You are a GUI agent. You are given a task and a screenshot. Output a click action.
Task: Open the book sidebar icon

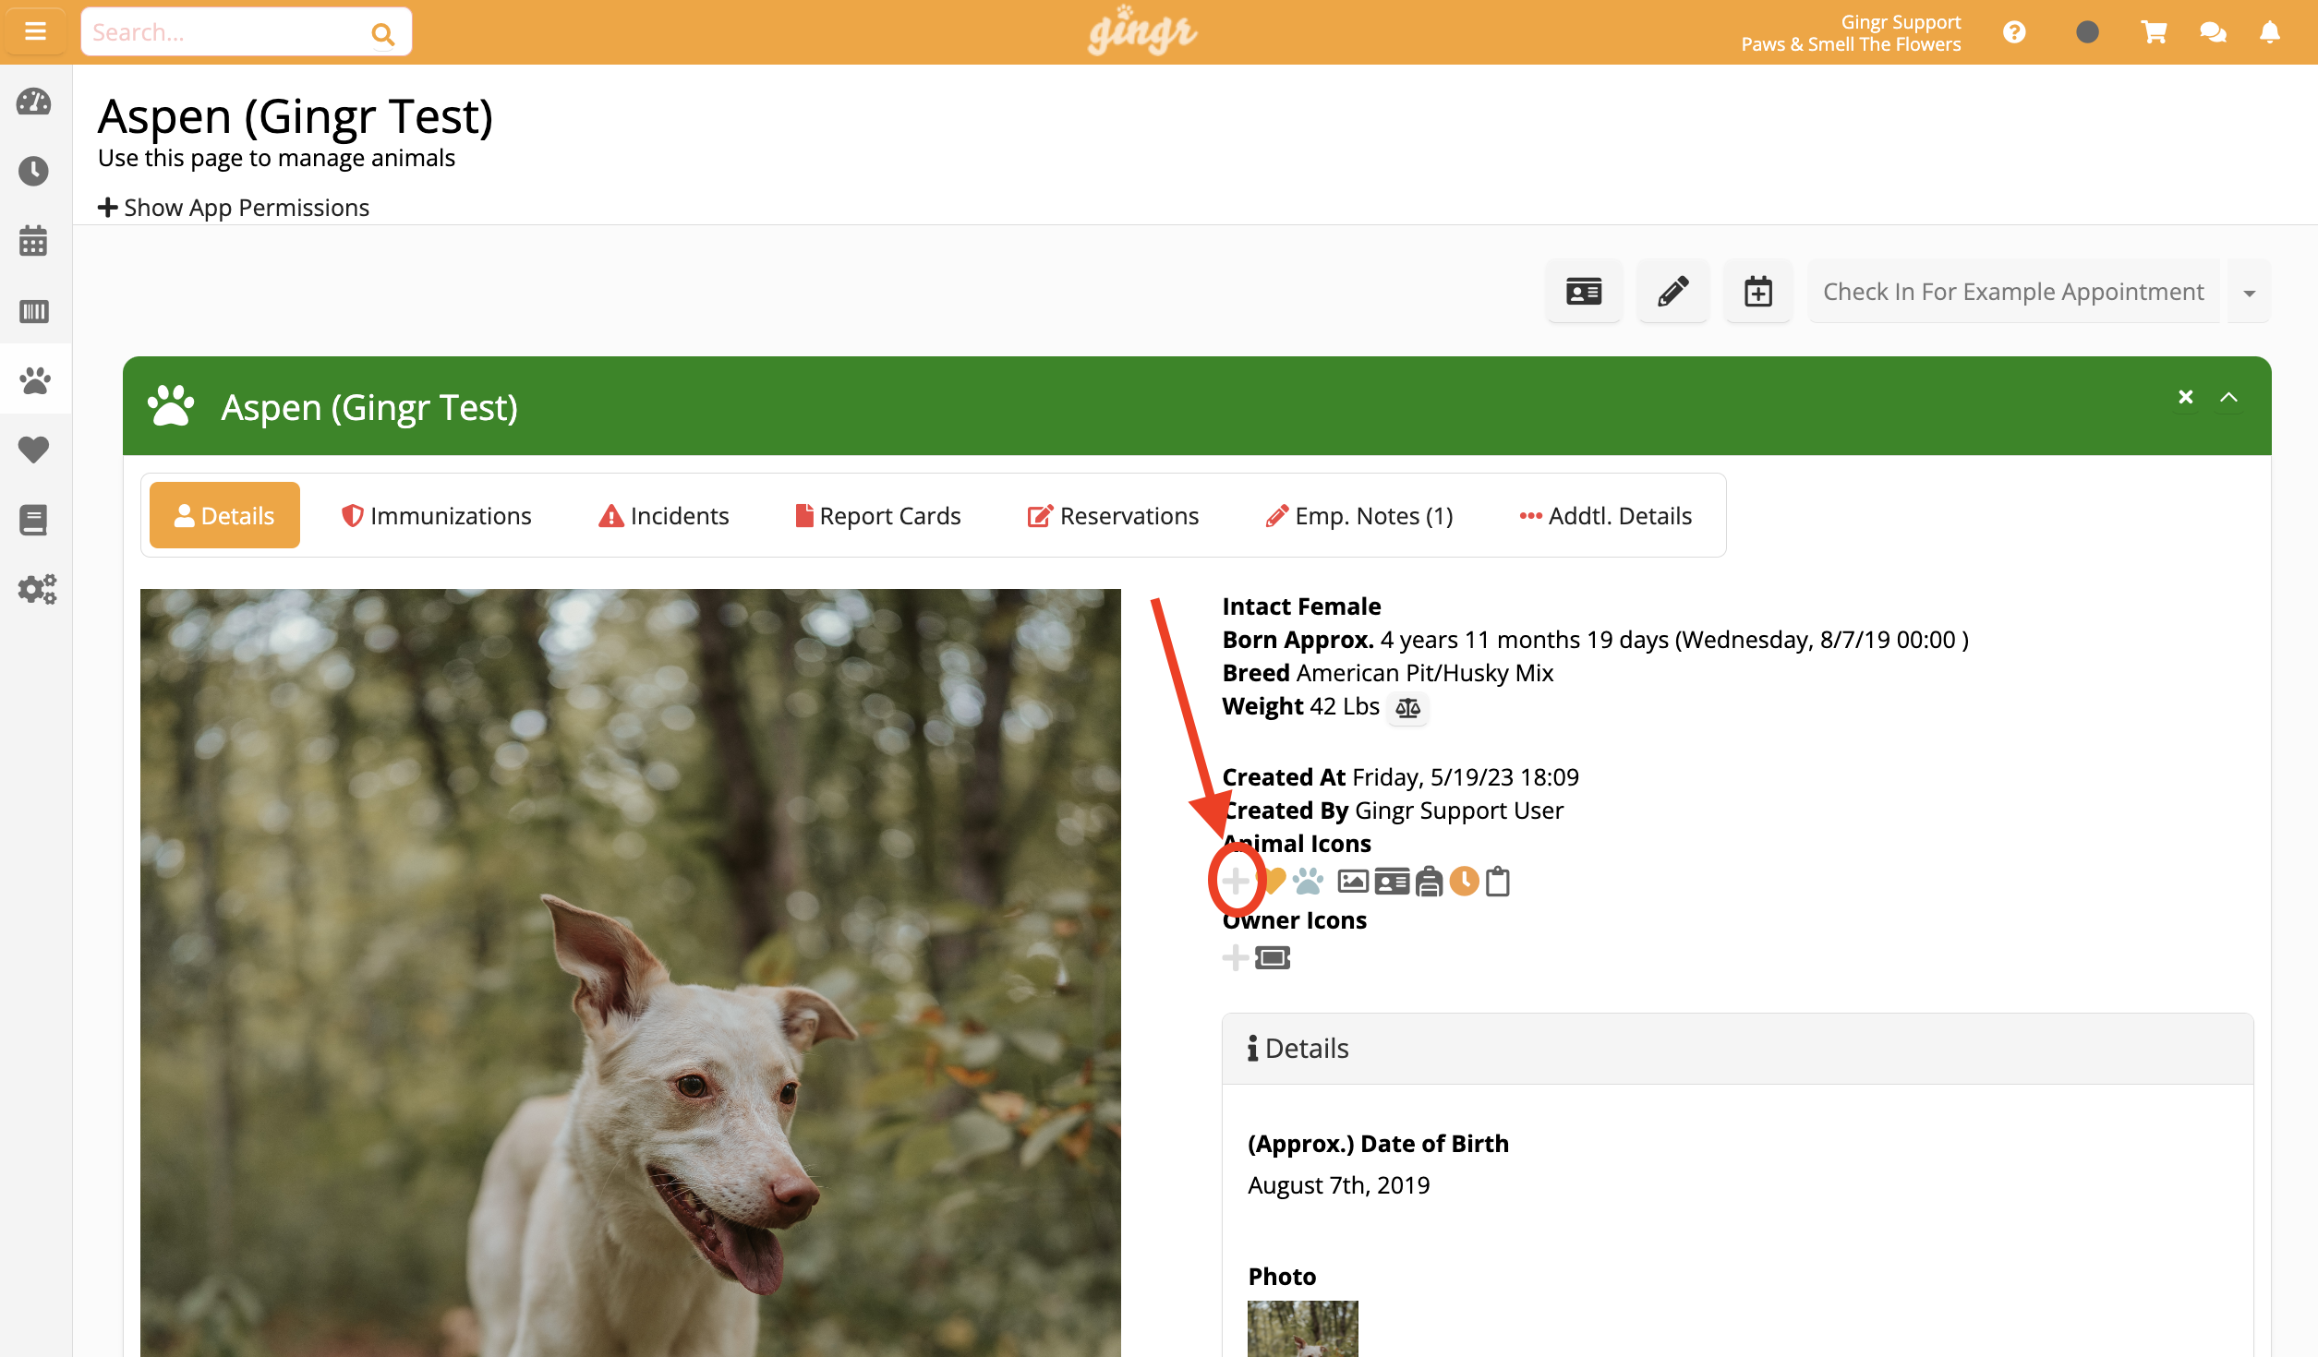(34, 520)
